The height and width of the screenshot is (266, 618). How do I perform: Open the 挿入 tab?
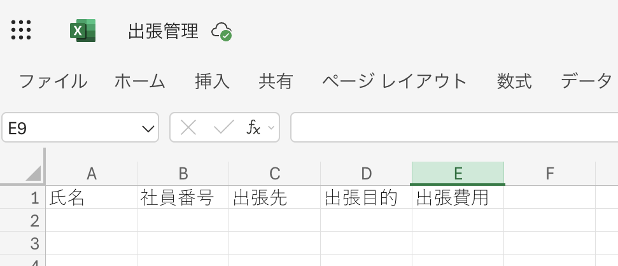[x=212, y=81]
